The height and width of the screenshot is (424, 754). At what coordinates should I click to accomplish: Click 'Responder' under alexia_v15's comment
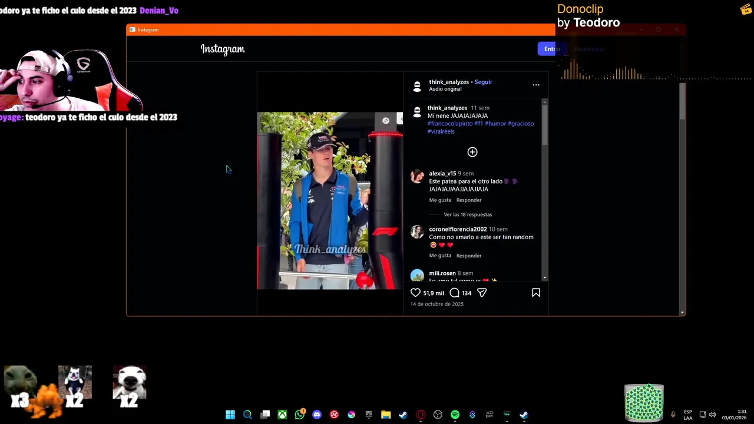tap(469, 200)
